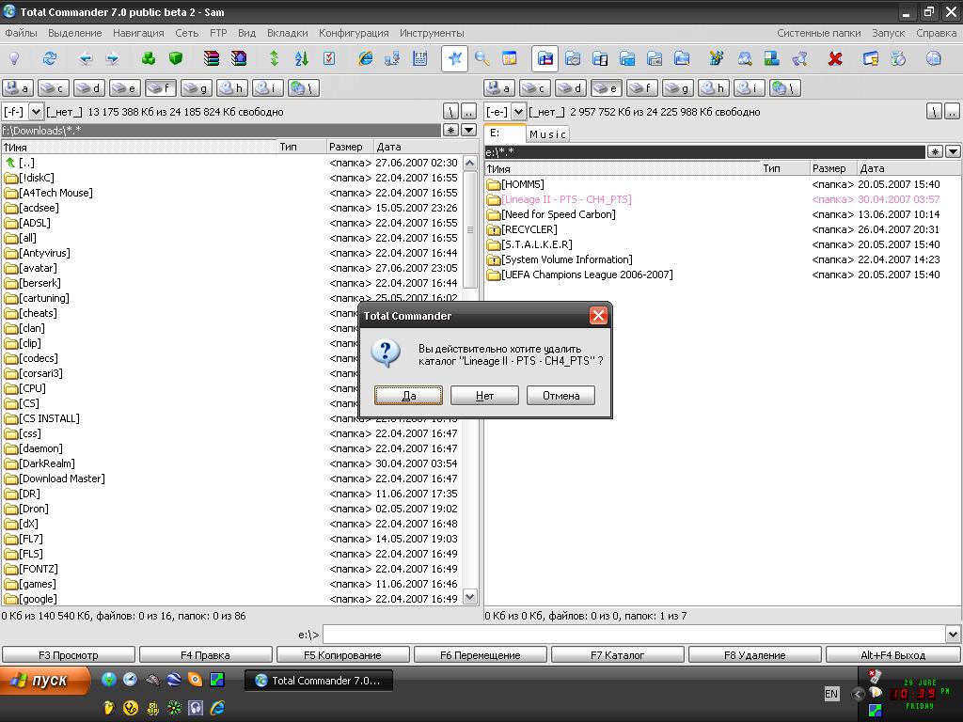Image resolution: width=963 pixels, height=722 pixels.
Task: Click F5 Копирование button
Action: tap(342, 655)
